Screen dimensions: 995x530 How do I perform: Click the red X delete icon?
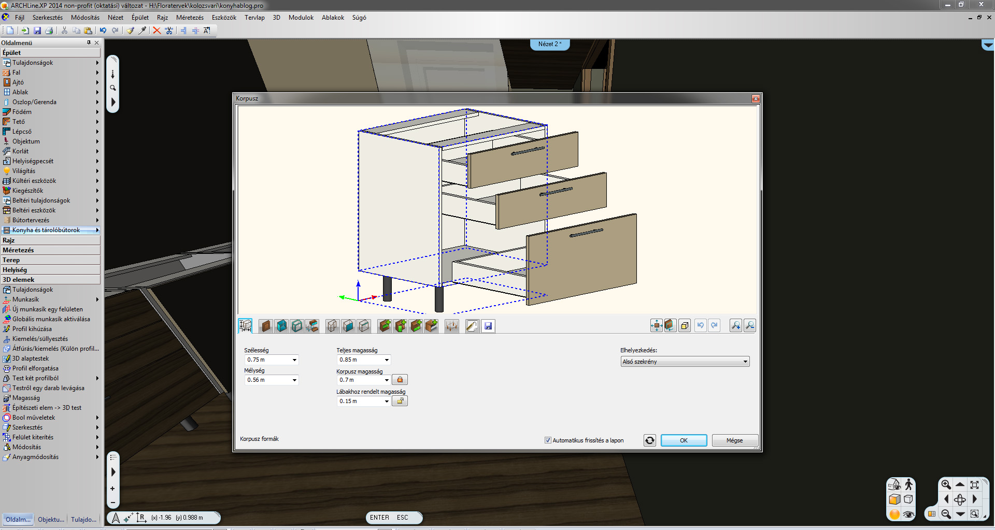click(x=157, y=31)
